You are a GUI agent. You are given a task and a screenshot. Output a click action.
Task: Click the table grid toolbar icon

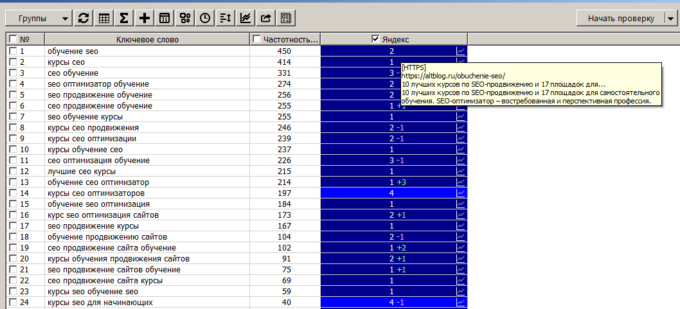pyautogui.click(x=103, y=19)
